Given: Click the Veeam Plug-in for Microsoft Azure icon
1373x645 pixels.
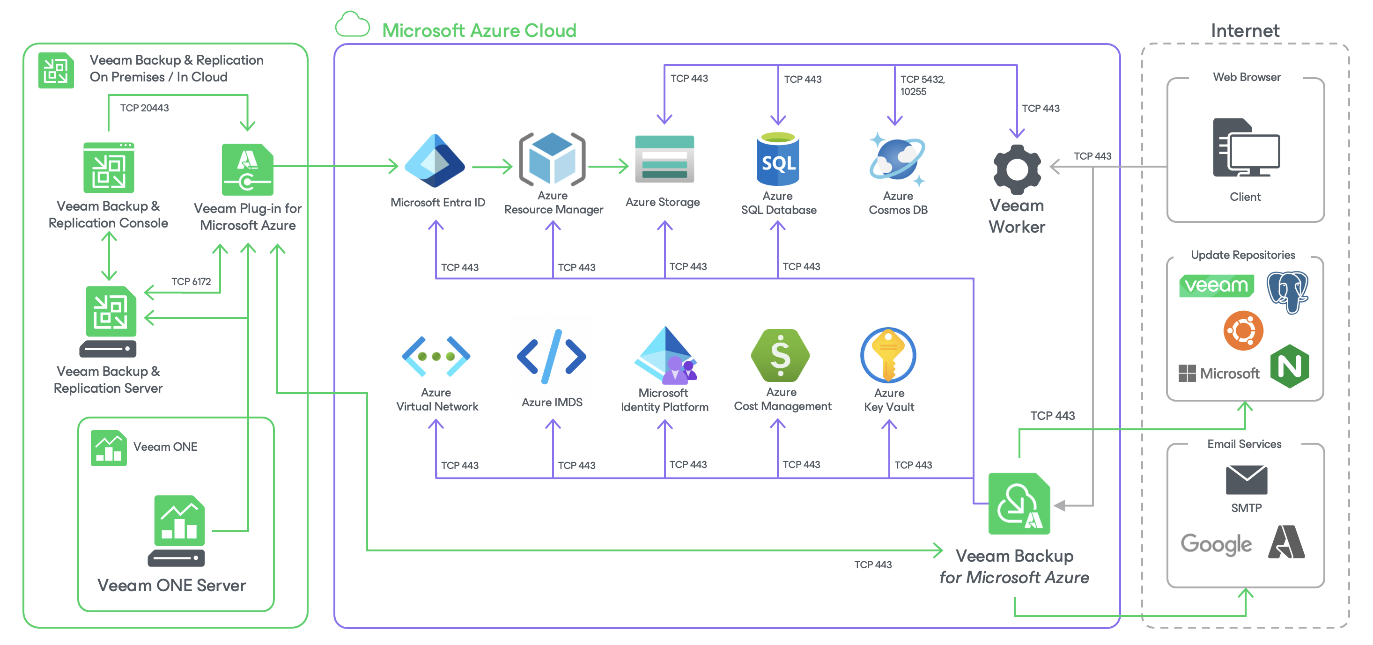Looking at the screenshot, I should pyautogui.click(x=247, y=169).
